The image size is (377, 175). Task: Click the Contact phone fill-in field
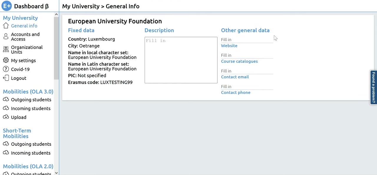(x=247, y=87)
